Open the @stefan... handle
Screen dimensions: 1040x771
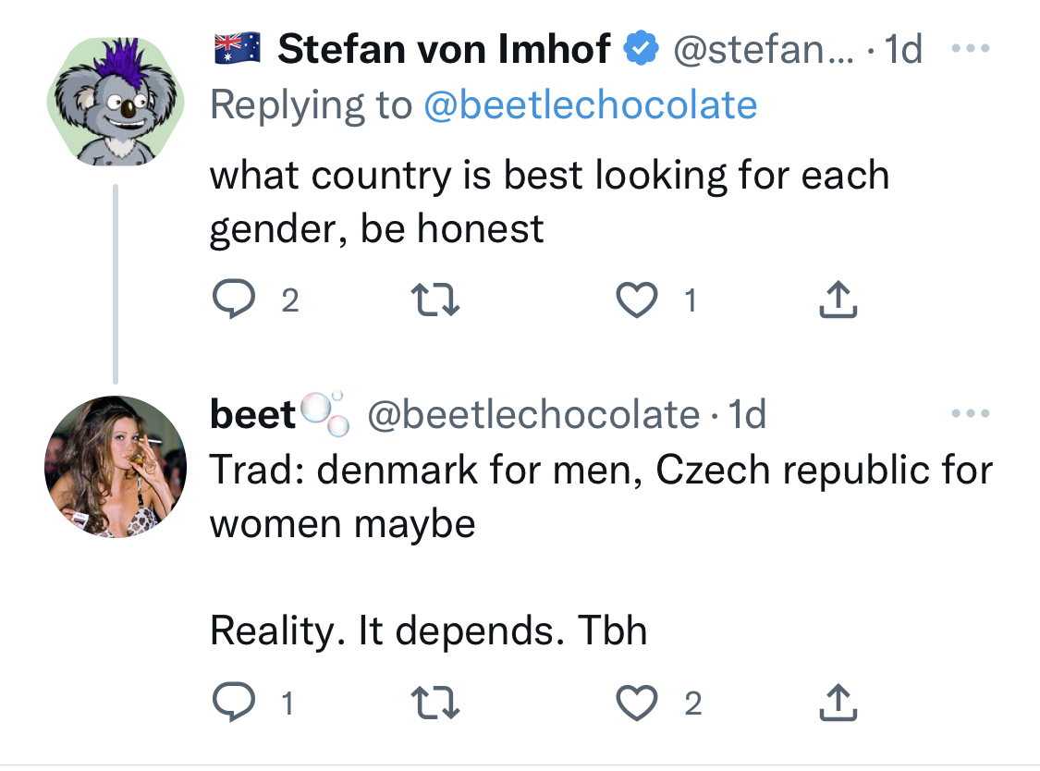tap(764, 49)
